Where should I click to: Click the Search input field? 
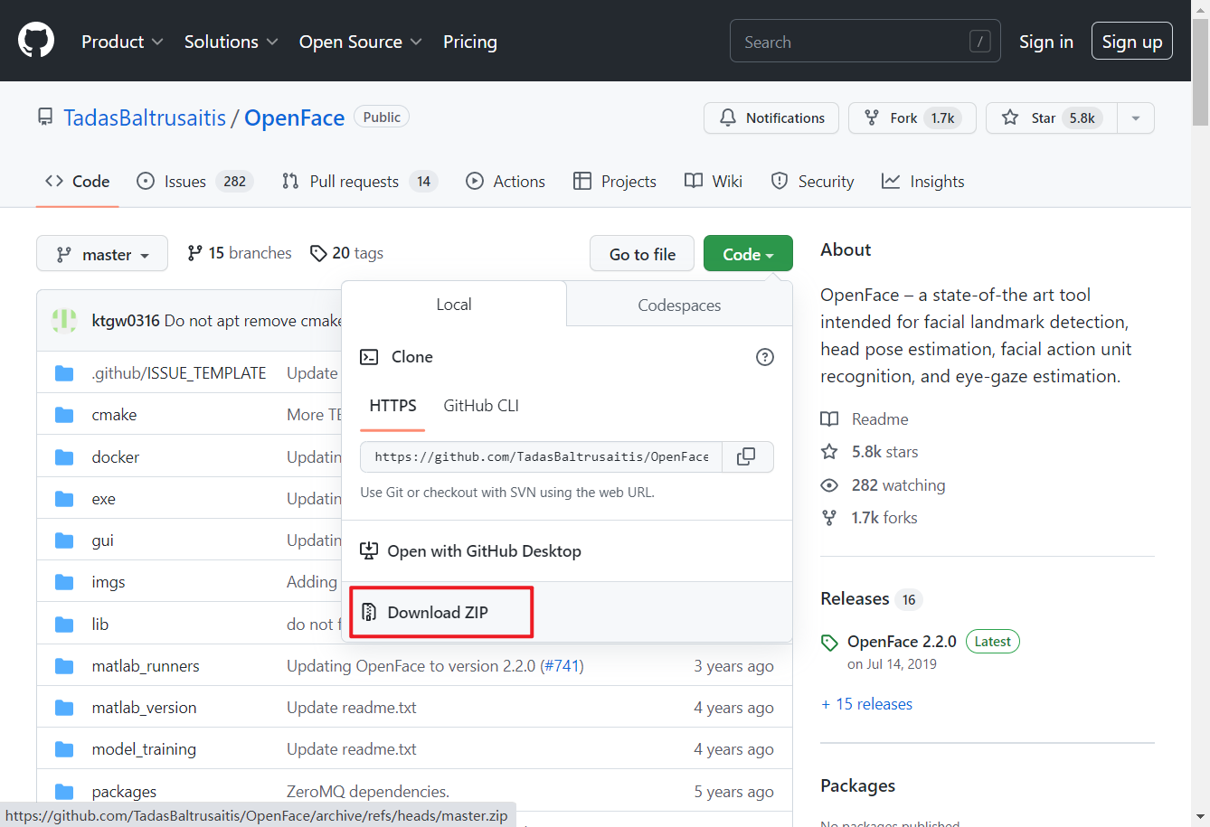[x=865, y=41]
